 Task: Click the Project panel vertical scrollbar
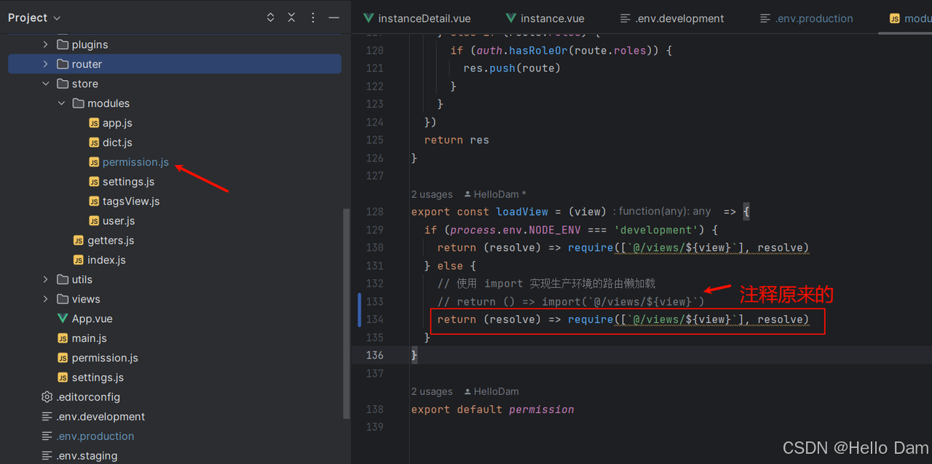click(347, 314)
